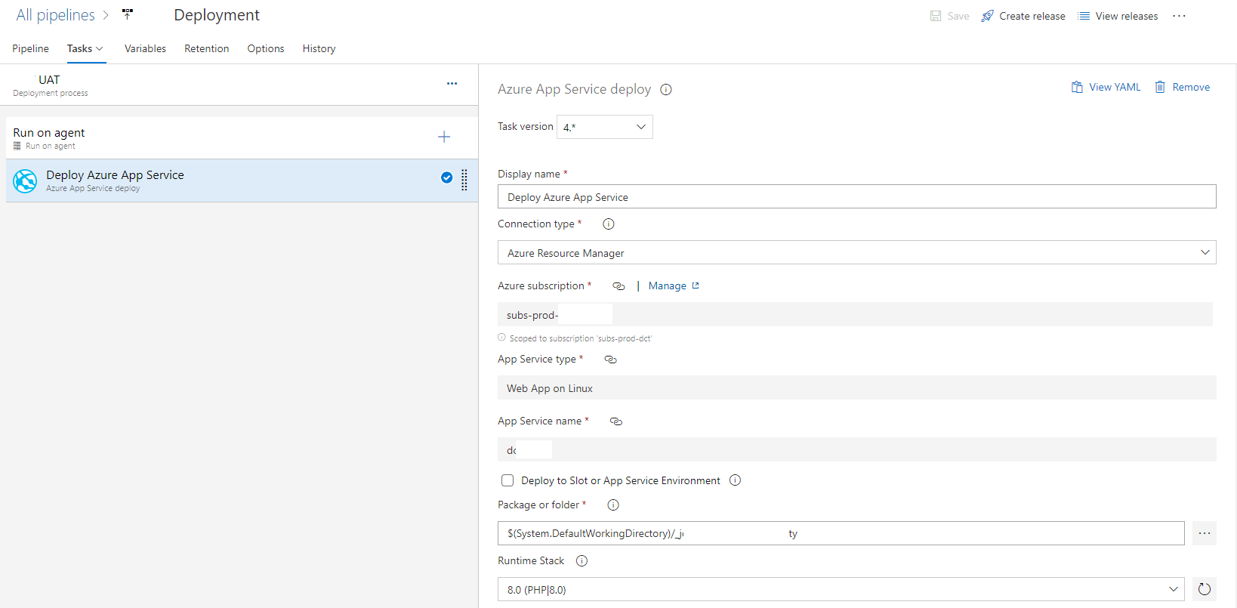The height and width of the screenshot is (608, 1237).
Task: Go to All pipelines breadcrumb
Action: 56,15
